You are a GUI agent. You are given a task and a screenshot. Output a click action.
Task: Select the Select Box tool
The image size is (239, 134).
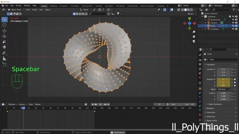tap(4, 20)
